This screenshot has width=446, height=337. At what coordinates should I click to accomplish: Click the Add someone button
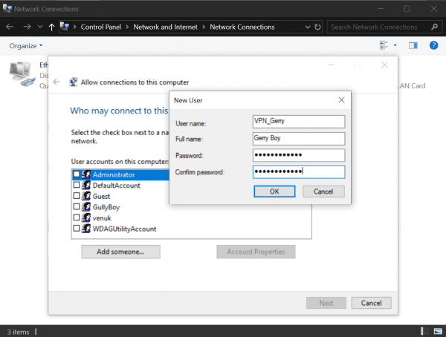click(x=123, y=252)
